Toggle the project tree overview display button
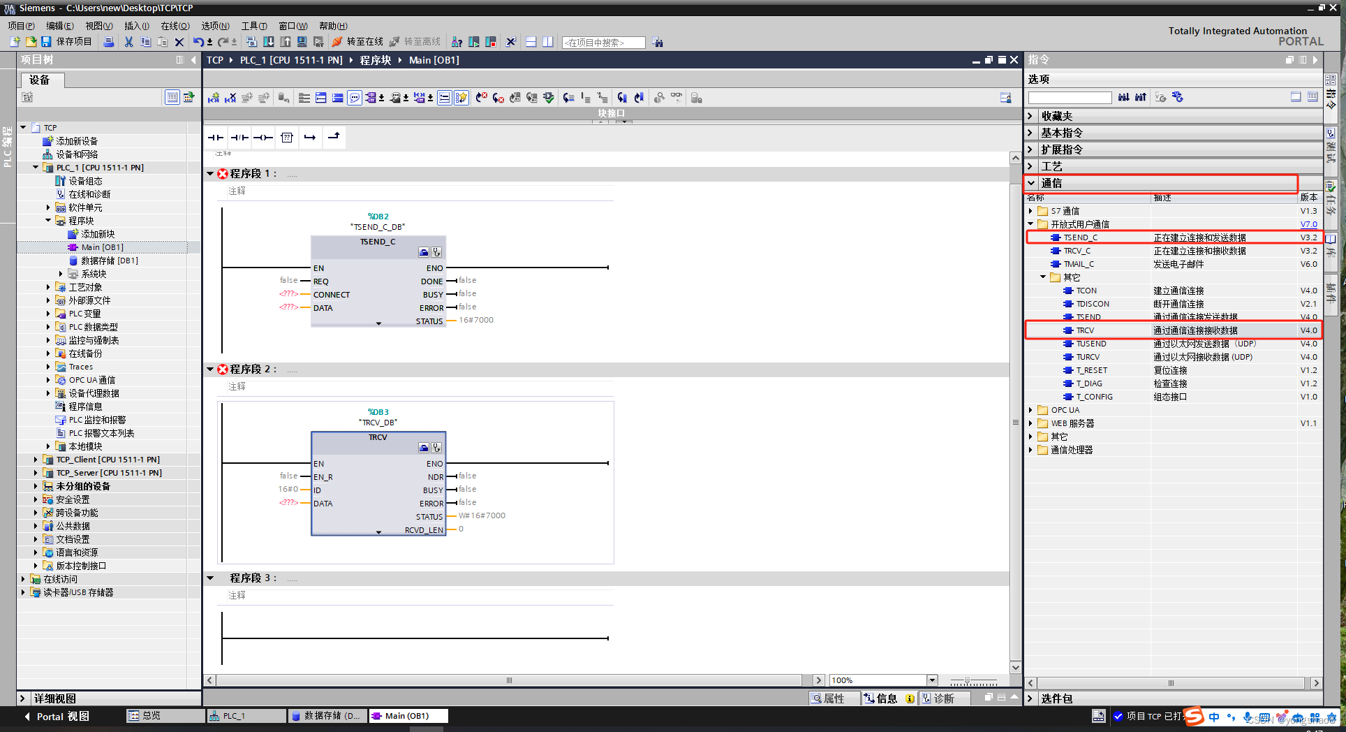Viewport: 1346px width, 732px height. [172, 97]
